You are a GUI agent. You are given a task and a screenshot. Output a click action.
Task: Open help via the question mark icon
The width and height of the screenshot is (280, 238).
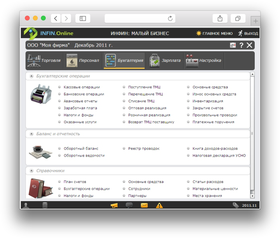pos(241,45)
